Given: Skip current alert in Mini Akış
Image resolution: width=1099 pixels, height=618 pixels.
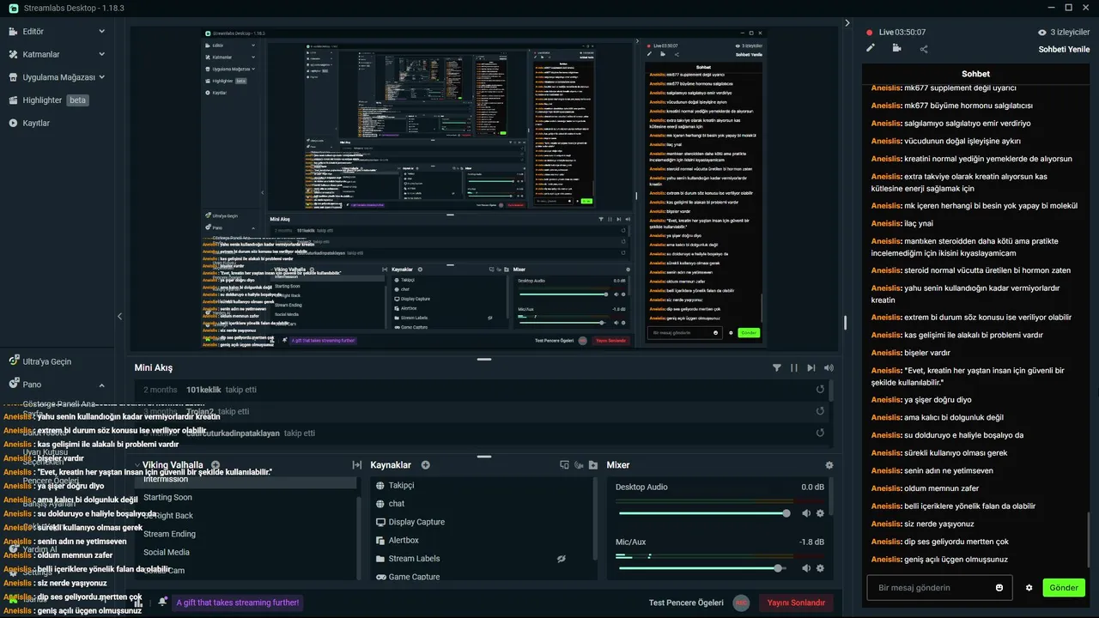Looking at the screenshot, I should [811, 367].
